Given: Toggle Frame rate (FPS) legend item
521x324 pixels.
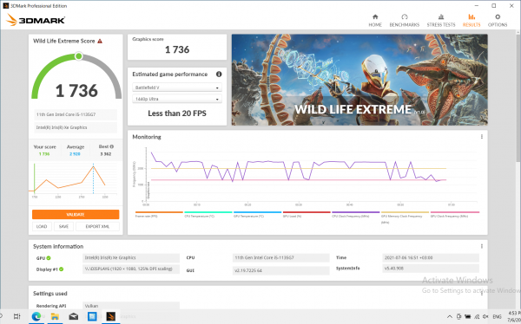Looking at the screenshot, I should click(159, 214).
